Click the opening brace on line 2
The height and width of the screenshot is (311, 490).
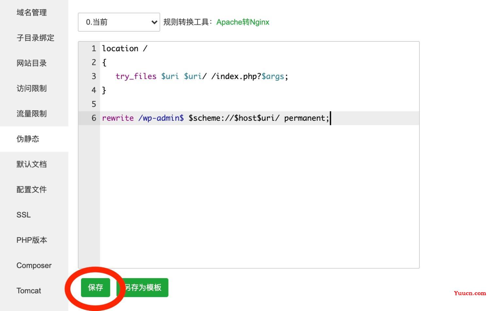pos(104,63)
